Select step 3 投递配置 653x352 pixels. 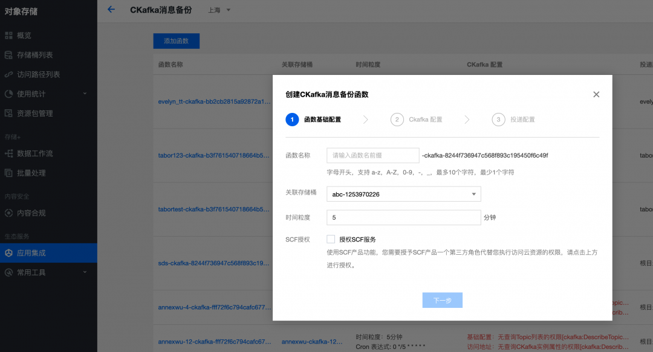[x=513, y=120]
